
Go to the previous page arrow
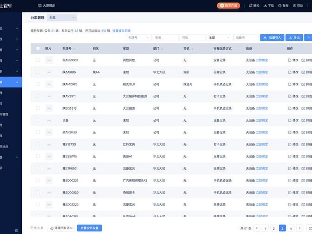[257, 228]
